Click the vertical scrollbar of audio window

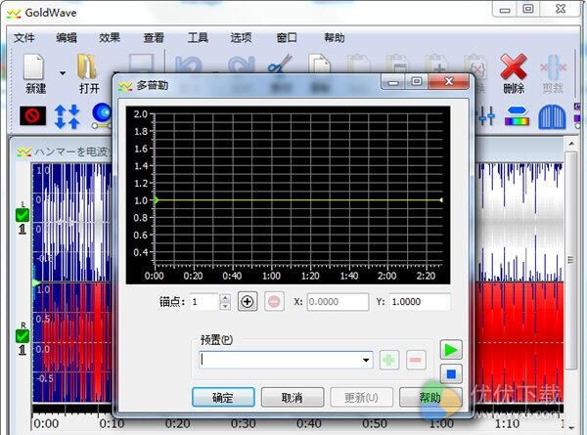[x=571, y=261]
